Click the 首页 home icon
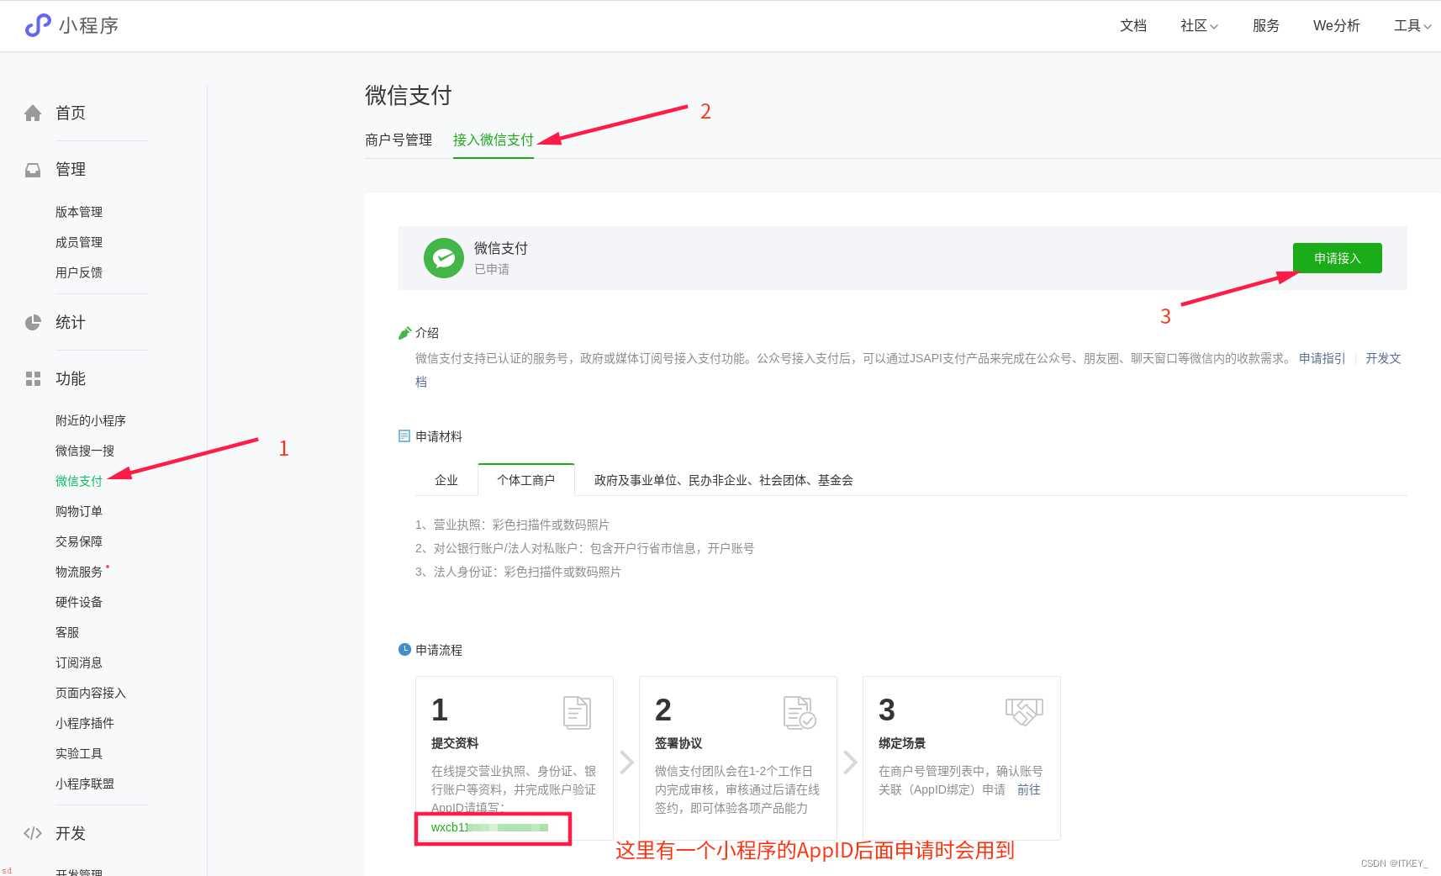The width and height of the screenshot is (1441, 876). (x=33, y=113)
